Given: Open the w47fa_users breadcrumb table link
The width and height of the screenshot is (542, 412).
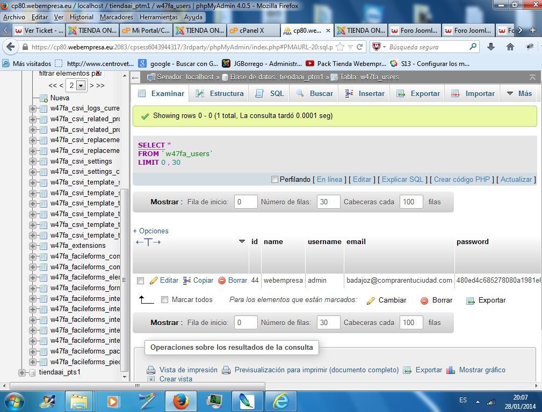Looking at the screenshot, I should [369, 77].
